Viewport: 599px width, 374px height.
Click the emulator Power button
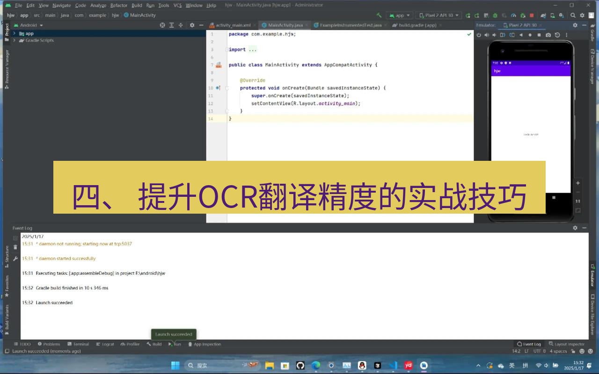click(479, 35)
